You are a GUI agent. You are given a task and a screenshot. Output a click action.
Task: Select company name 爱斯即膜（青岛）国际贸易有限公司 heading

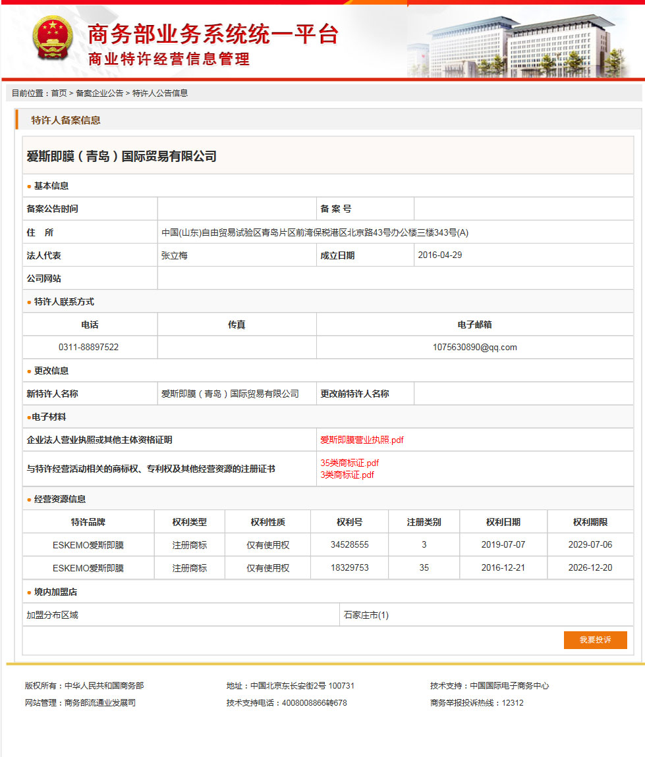tap(121, 157)
